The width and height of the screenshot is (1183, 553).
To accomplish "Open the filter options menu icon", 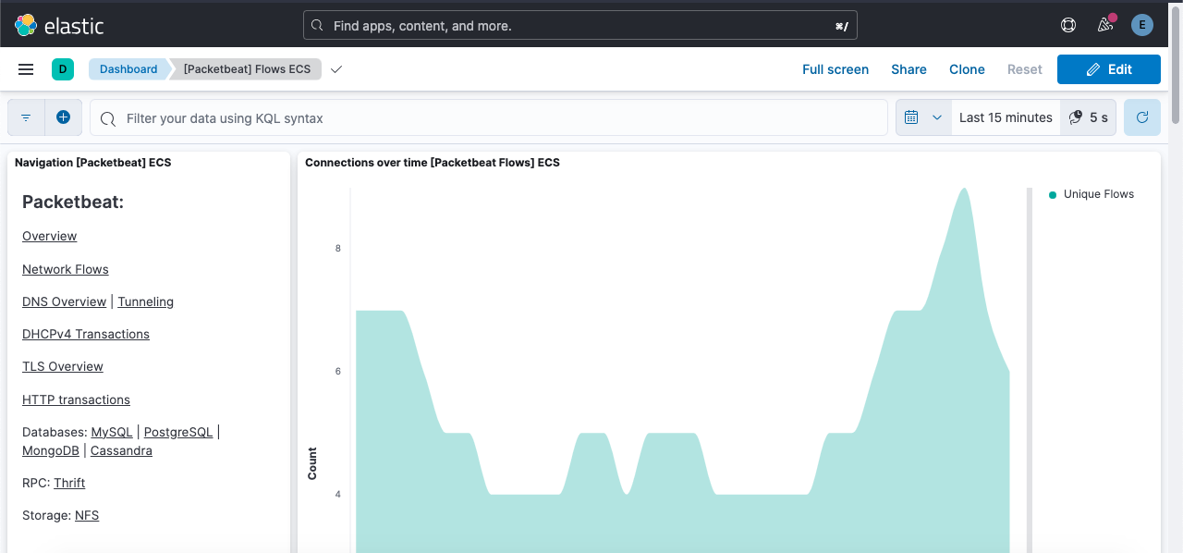I will [x=26, y=117].
